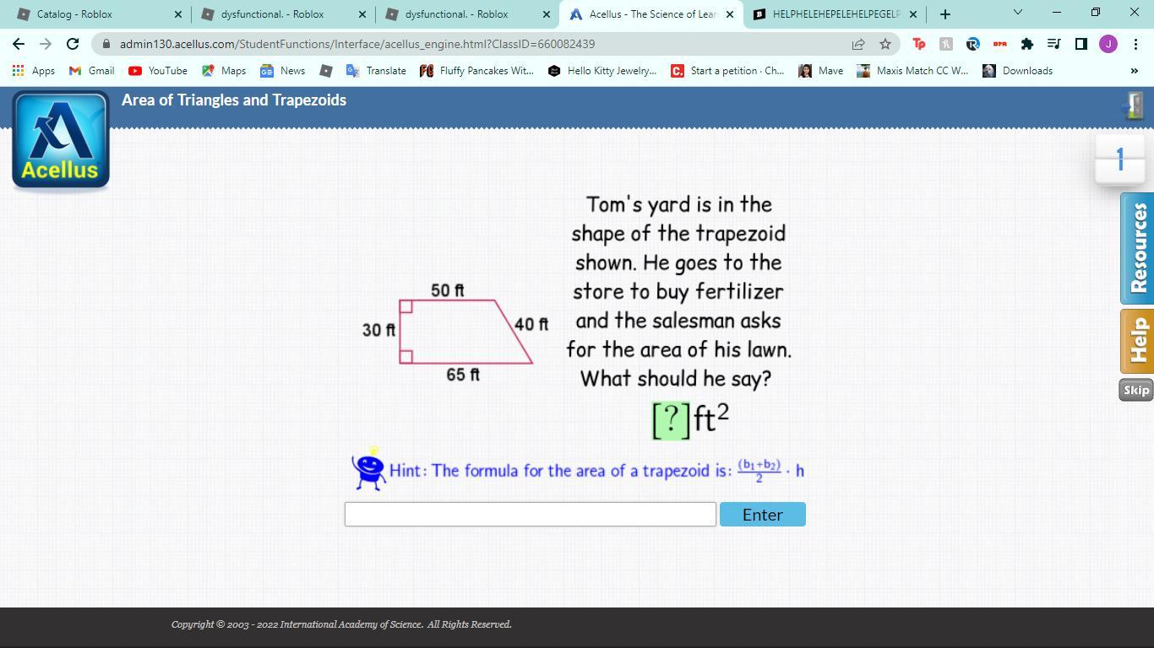Open Fluffy Pancakes bookmark

(477, 71)
